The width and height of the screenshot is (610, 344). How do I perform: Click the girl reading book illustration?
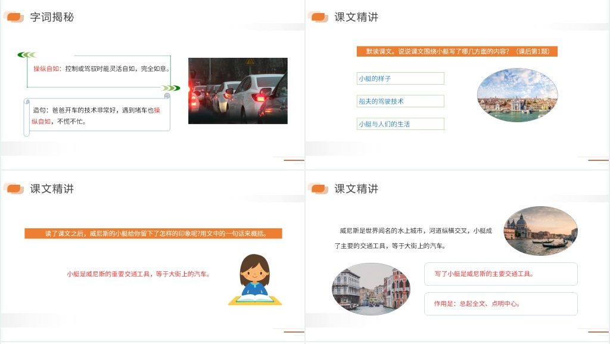255,280
